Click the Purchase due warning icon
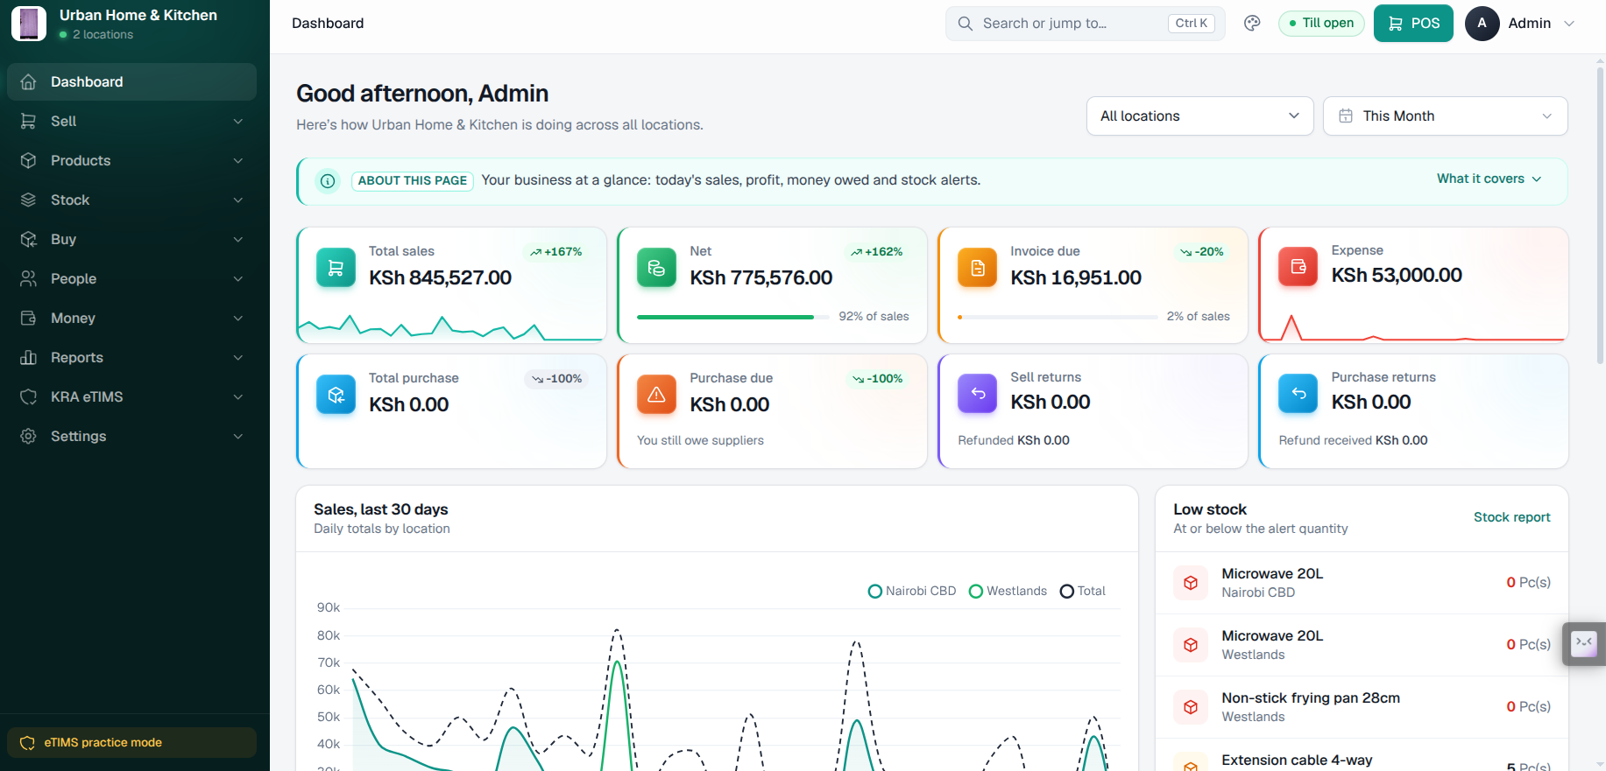This screenshot has height=771, width=1606. pyautogui.click(x=656, y=396)
